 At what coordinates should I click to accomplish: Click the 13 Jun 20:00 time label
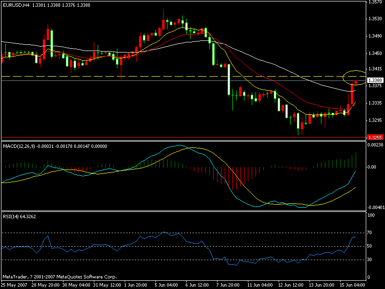tap(321, 285)
